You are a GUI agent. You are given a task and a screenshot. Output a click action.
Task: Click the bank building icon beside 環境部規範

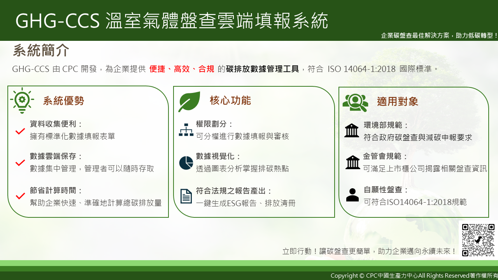[352, 130]
